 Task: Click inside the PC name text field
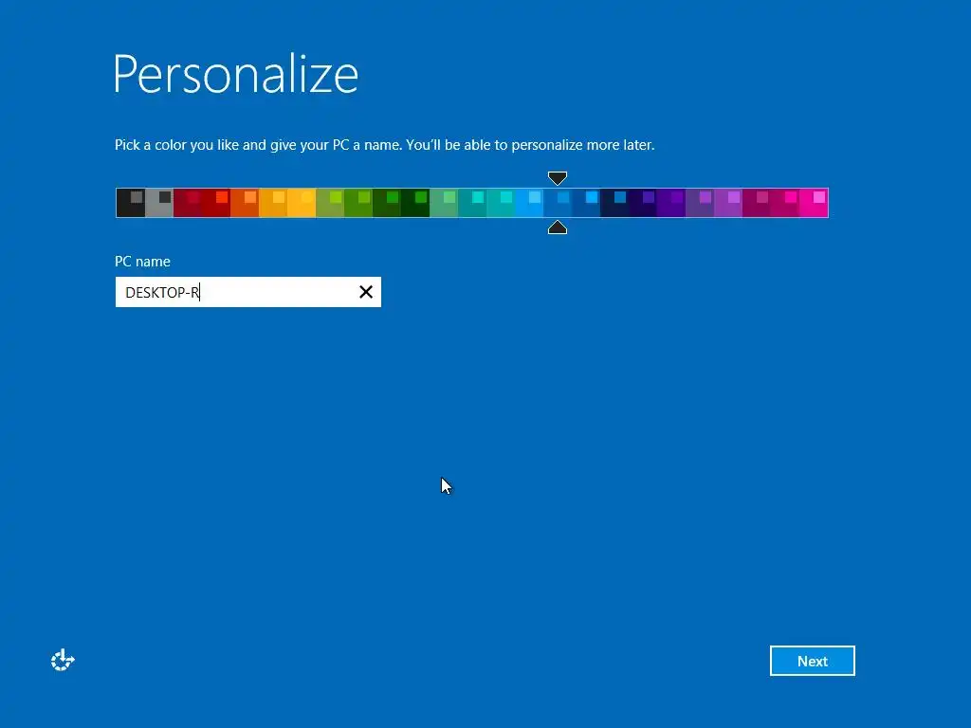click(248, 292)
